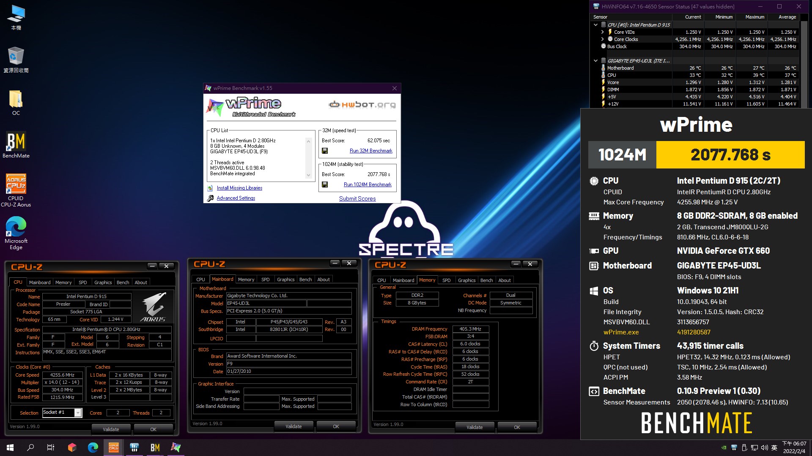The width and height of the screenshot is (812, 456).
Task: Open taskbar Search magnifier
Action: pyautogui.click(x=30, y=448)
